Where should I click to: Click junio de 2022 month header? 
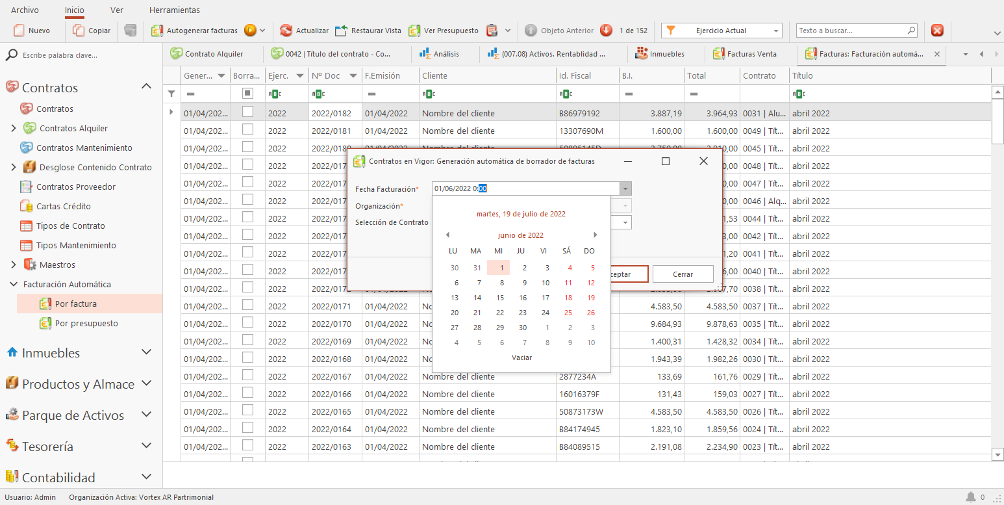click(x=521, y=235)
